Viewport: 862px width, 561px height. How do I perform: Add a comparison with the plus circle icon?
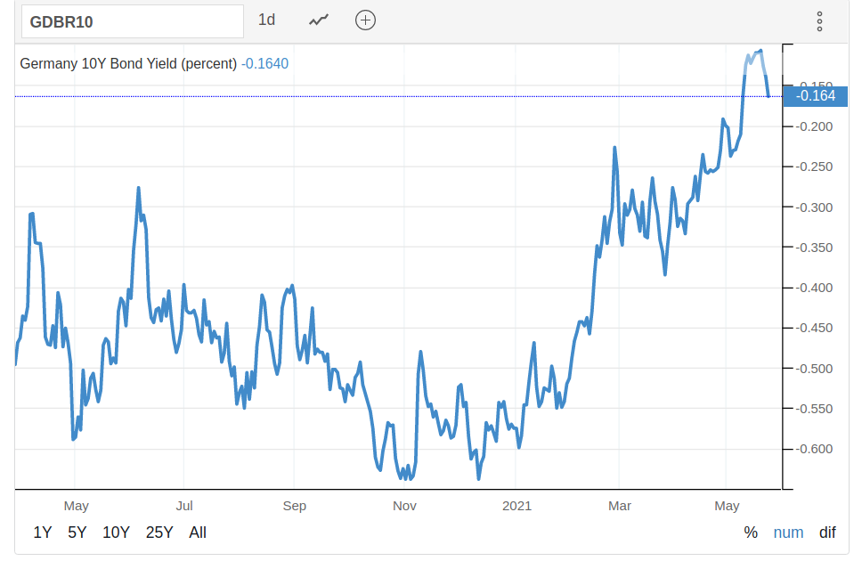click(x=366, y=20)
